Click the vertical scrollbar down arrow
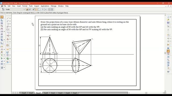Image resolution: width=172 pixels, height=96 pixels. click(165, 91)
